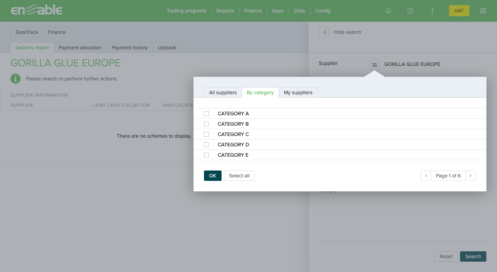The height and width of the screenshot is (272, 497).
Task: Tick the CATEGORY A checkbox
Action: coord(206,114)
